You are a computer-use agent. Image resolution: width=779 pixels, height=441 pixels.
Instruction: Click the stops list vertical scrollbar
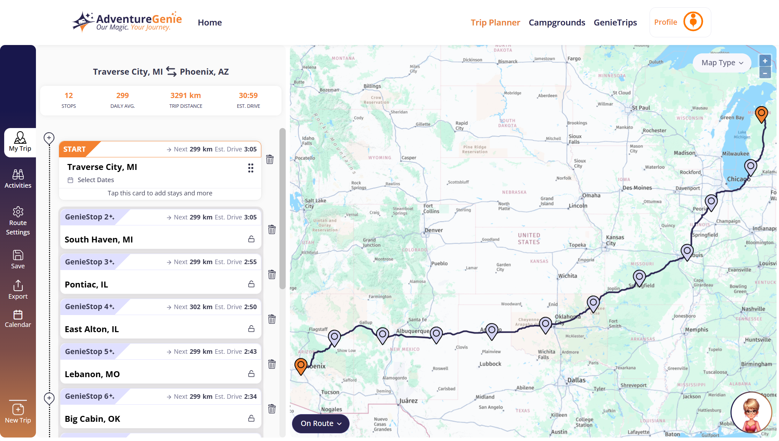(282, 209)
